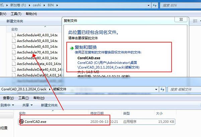Expand the arrow after ceshi in breadcrumb
The width and height of the screenshot is (201, 137).
coord(44,5)
